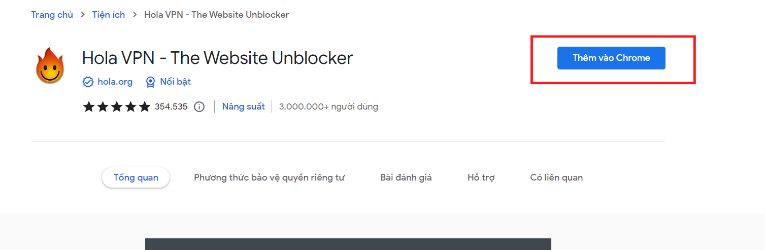Click the verified checkmark badge beside hola.org
The height and width of the screenshot is (250, 765).
[88, 82]
